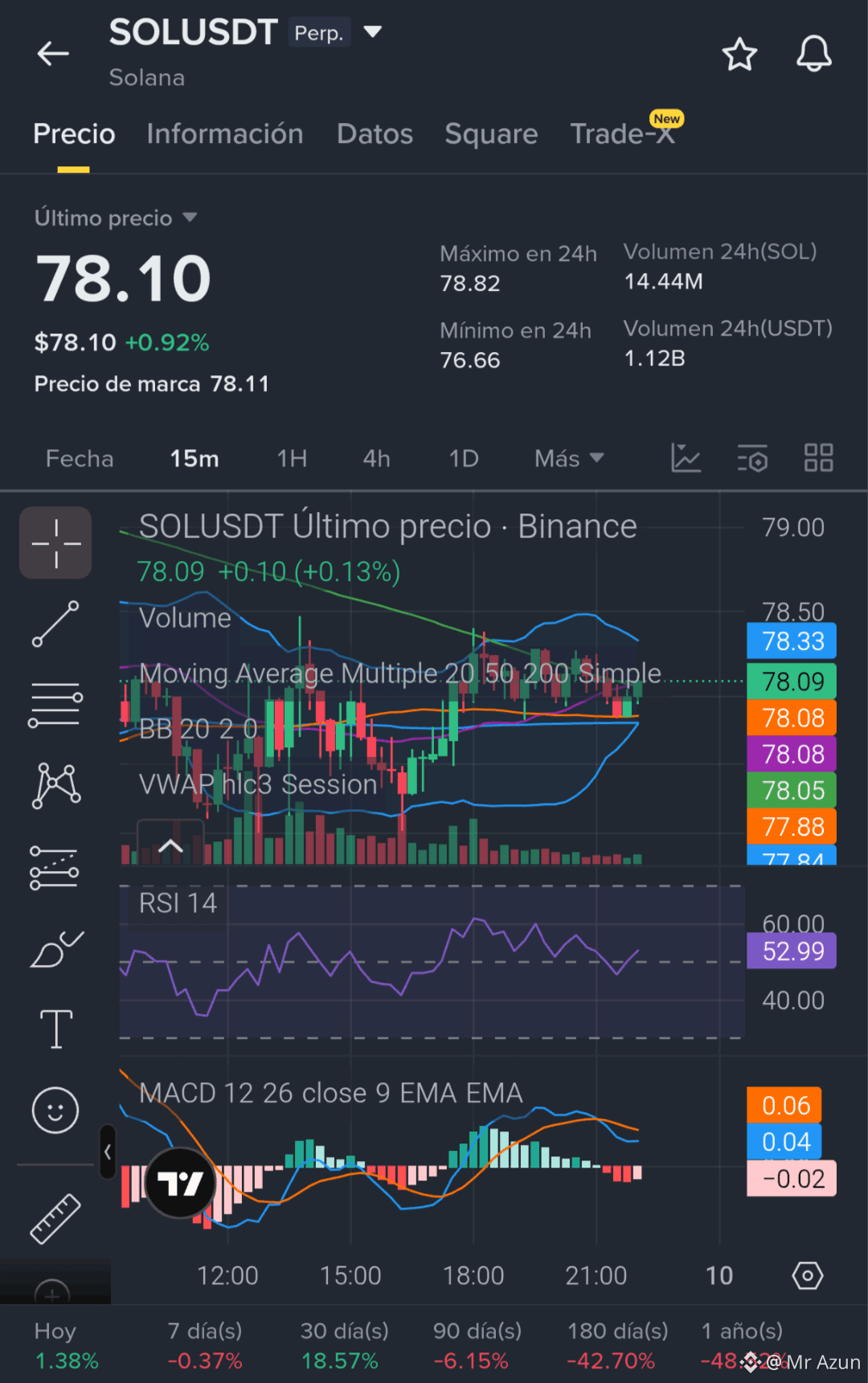Click the -0.02 histogram value label

coord(792,1179)
